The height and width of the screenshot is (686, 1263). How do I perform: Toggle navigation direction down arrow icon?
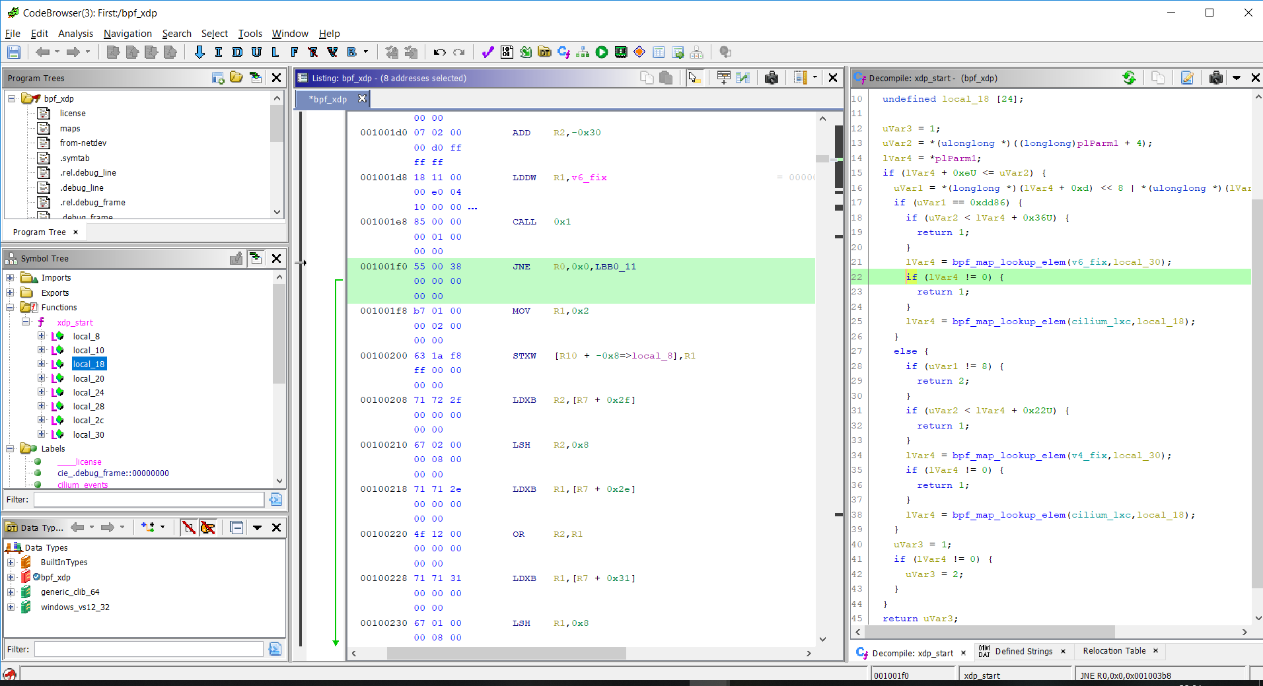pos(199,52)
